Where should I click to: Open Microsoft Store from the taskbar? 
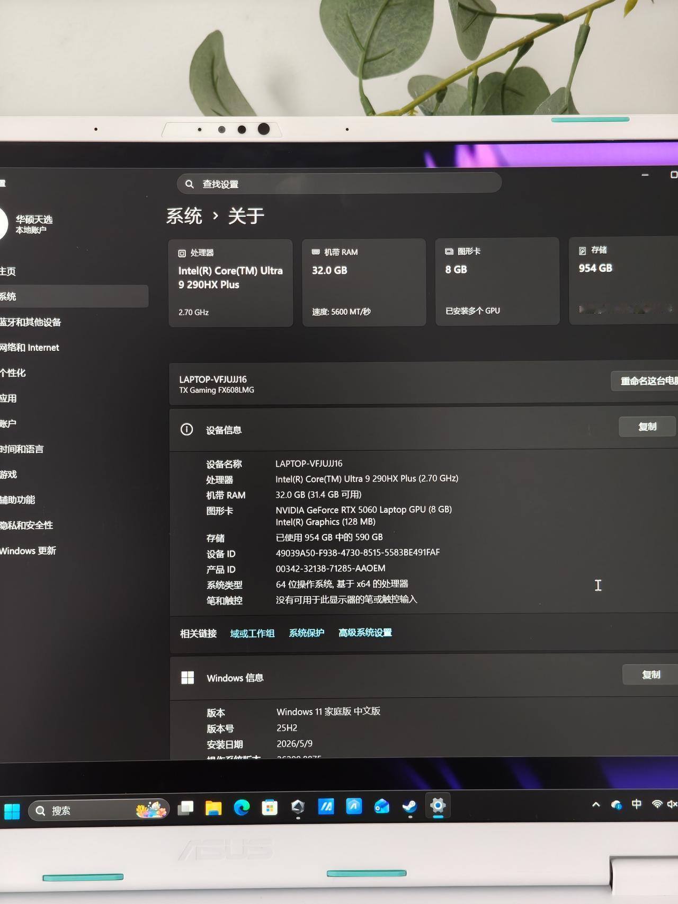pyautogui.click(x=270, y=808)
